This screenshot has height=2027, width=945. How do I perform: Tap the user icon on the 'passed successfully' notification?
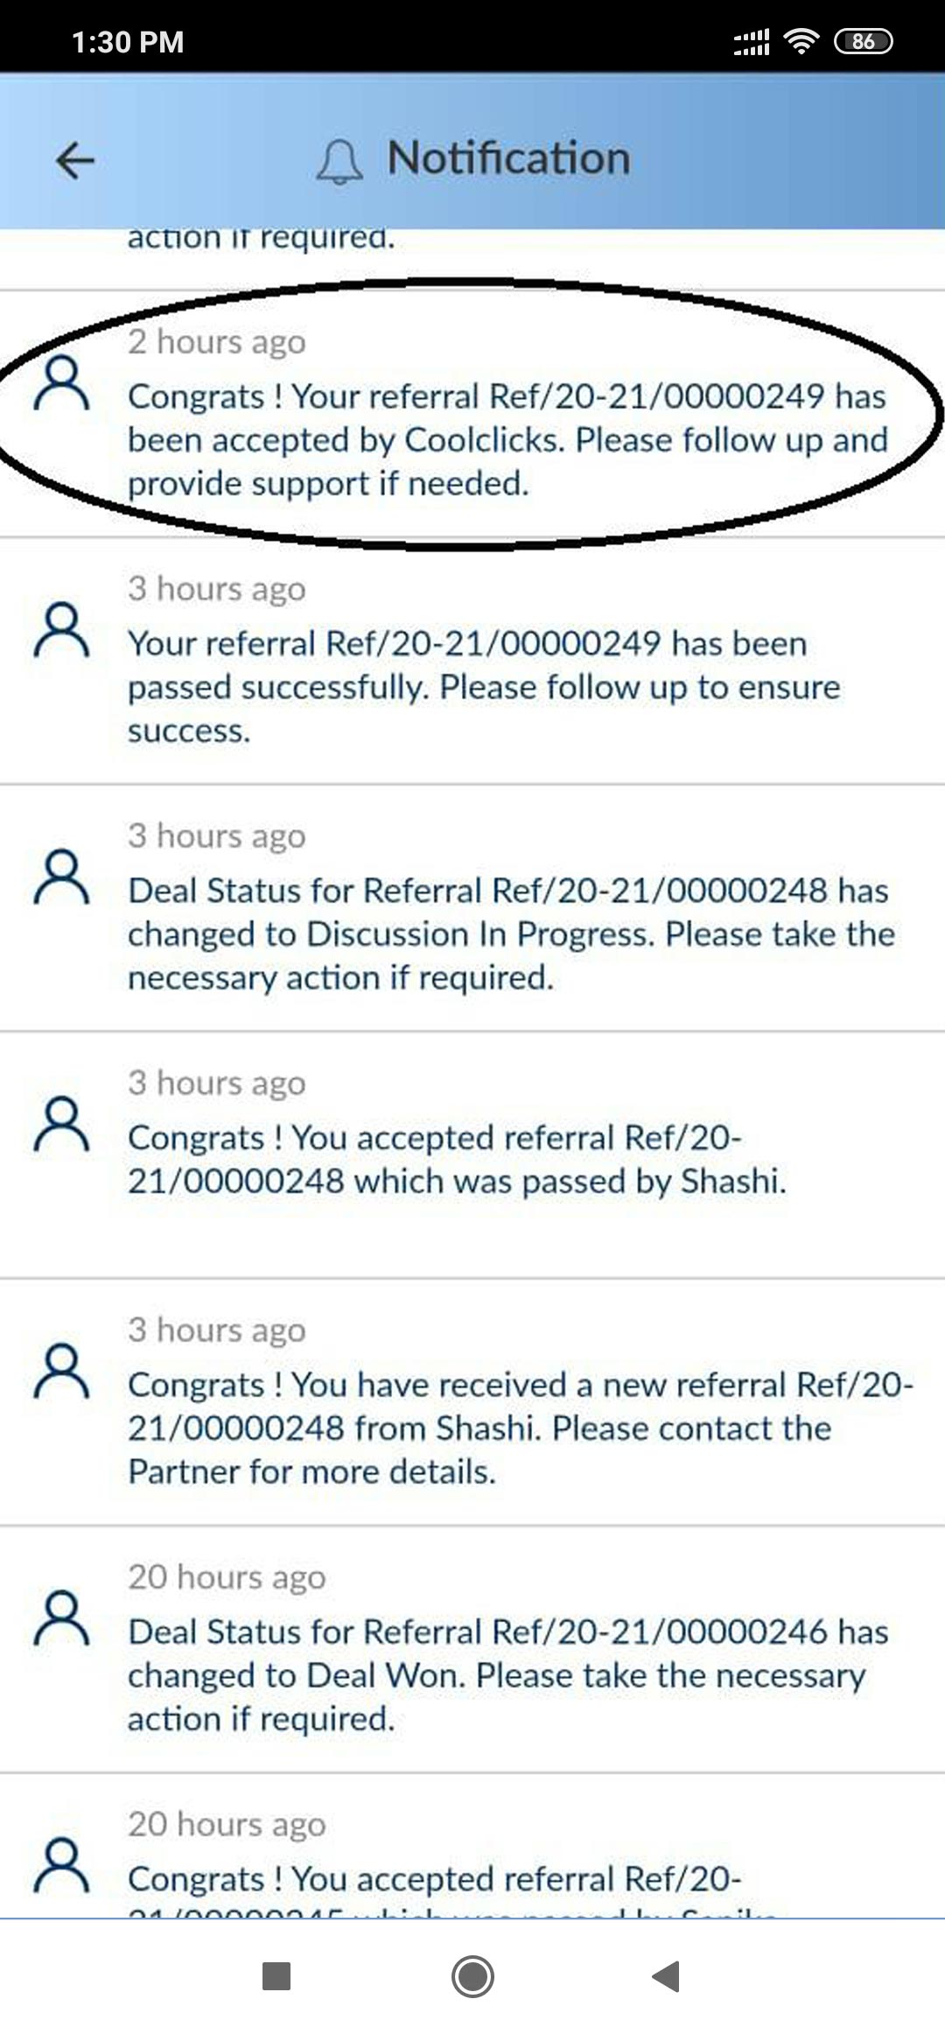pos(59,633)
